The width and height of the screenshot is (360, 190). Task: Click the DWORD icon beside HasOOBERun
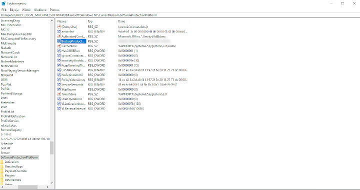(59, 51)
